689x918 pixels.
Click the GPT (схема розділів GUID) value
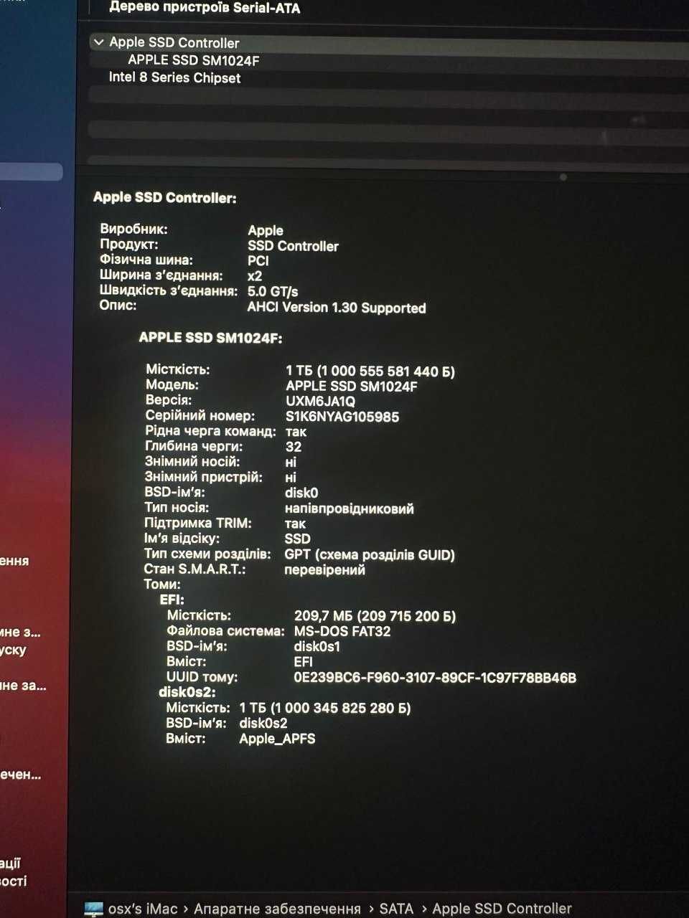pos(370,554)
